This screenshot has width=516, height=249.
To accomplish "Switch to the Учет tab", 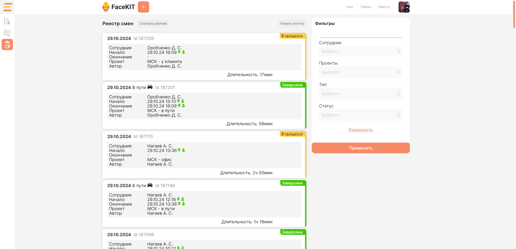I will tap(349, 7).
